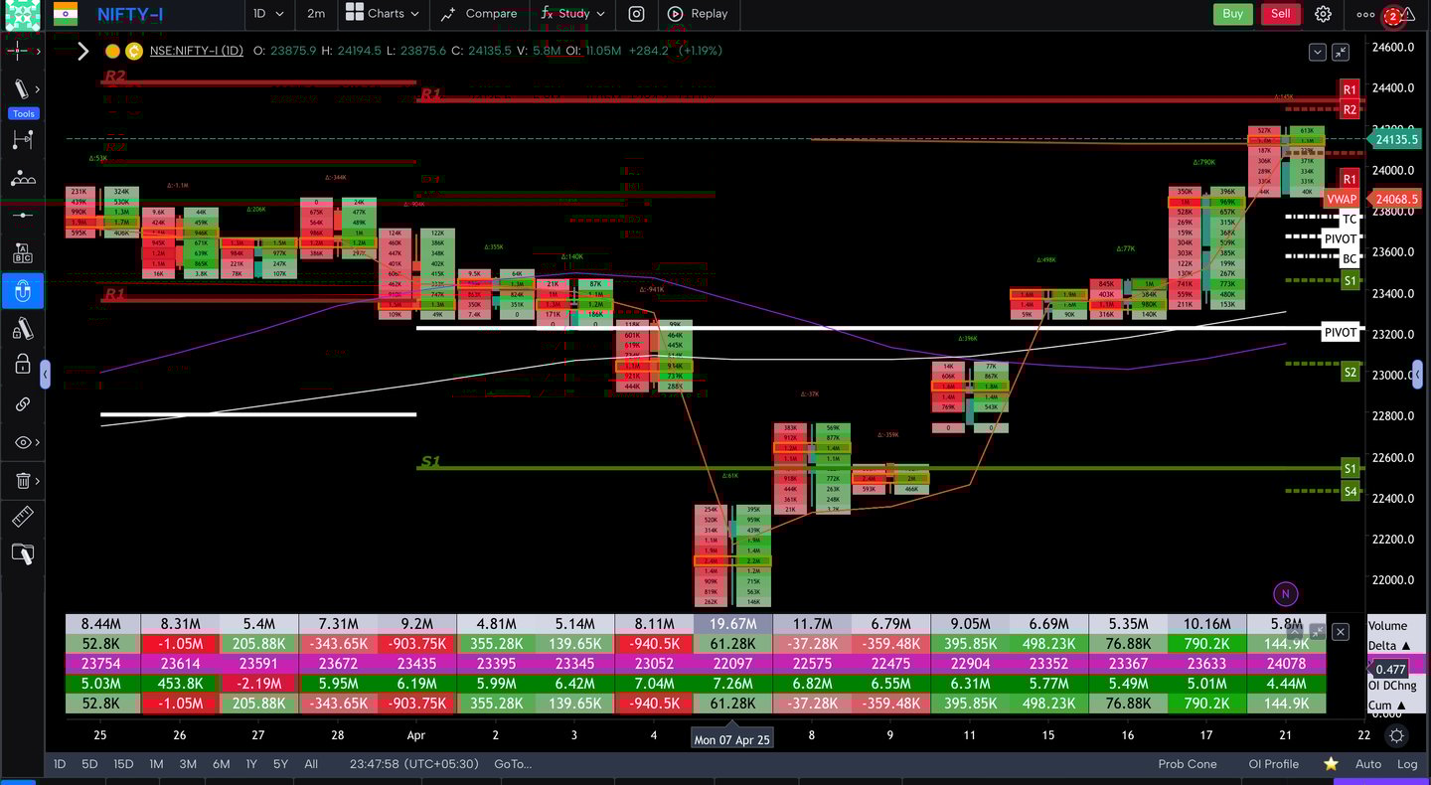Select the crosshair cursor tool

(18, 50)
